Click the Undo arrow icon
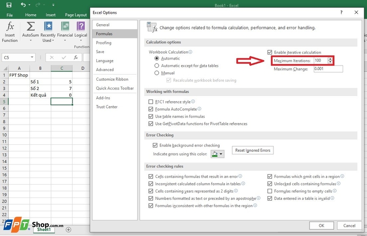Viewport: 367px width, 236px height. click(23, 5)
